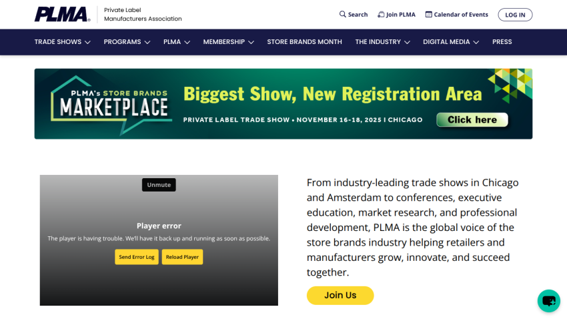Screen dimensions: 567x319
Task: Click the Reload Player button
Action: pos(182,257)
